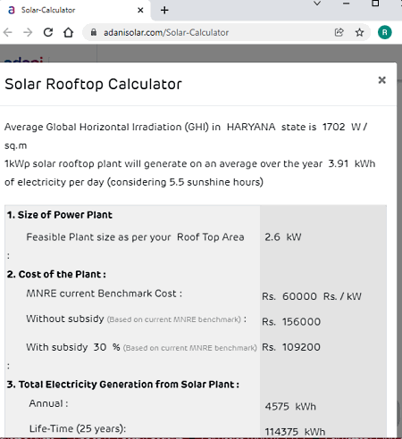402x439 pixels.
Task: View site info via padlock icon
Action: (x=94, y=32)
